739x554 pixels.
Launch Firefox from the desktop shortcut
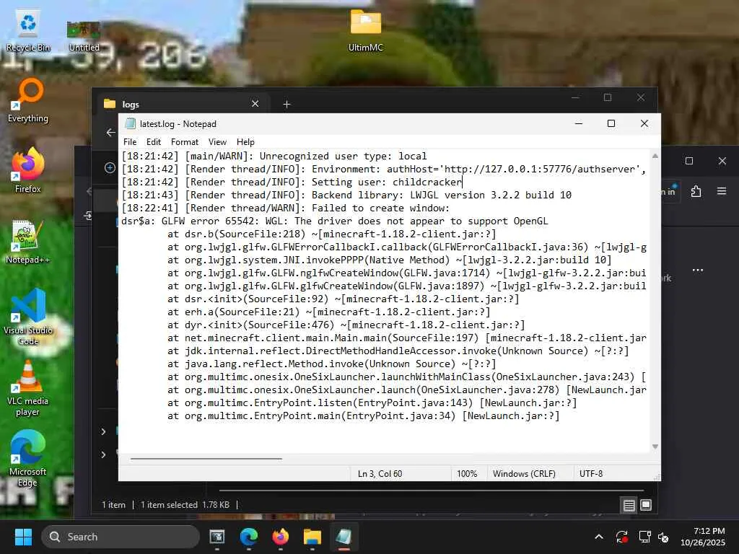(x=28, y=170)
